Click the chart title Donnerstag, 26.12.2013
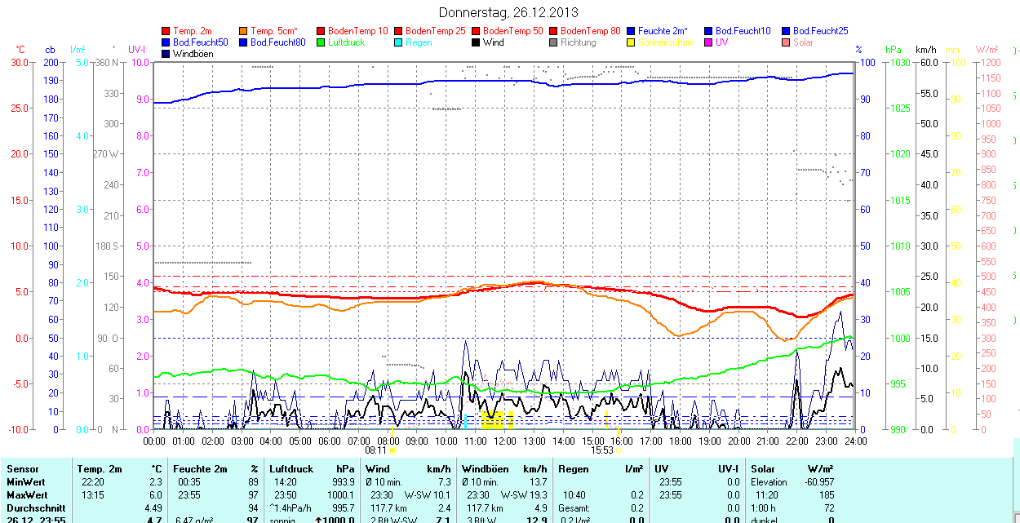The image size is (1020, 523). pyautogui.click(x=508, y=12)
